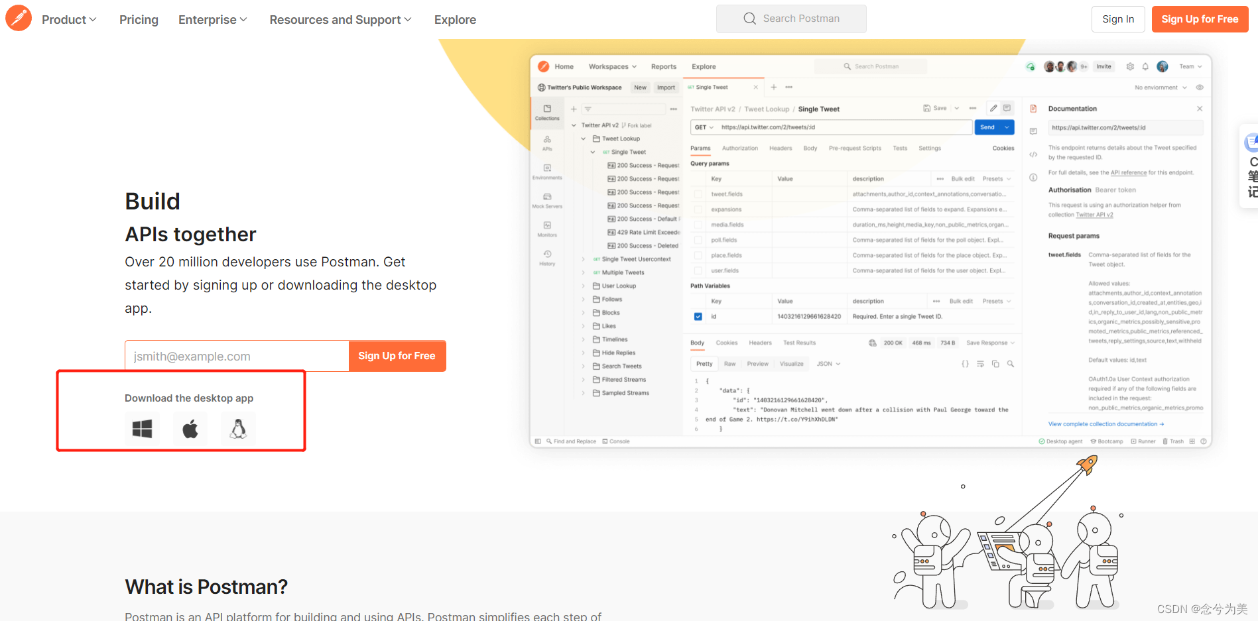Open the Enterprise dropdown menu
Image resolution: width=1258 pixels, height=621 pixels.
212,20
